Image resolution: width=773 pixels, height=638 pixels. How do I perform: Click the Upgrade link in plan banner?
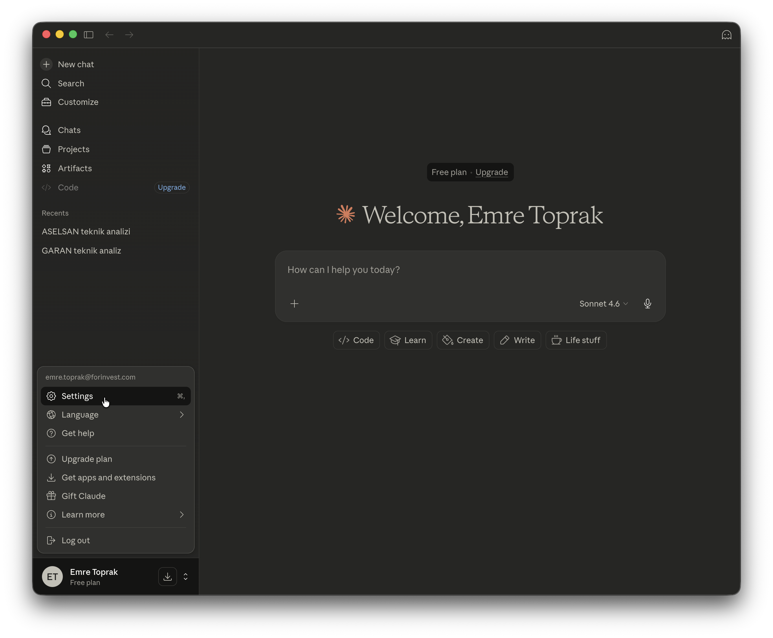click(491, 172)
